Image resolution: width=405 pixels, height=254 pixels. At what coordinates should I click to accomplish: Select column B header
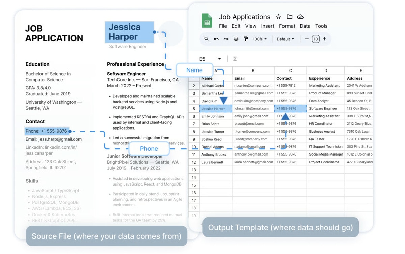253,70
